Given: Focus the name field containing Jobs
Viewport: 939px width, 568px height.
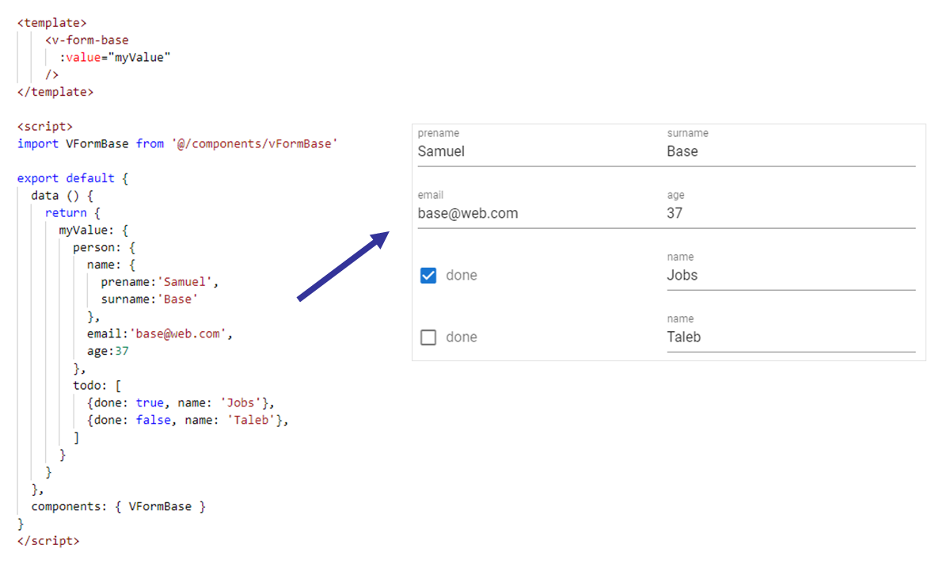Looking at the screenshot, I should pos(791,275).
